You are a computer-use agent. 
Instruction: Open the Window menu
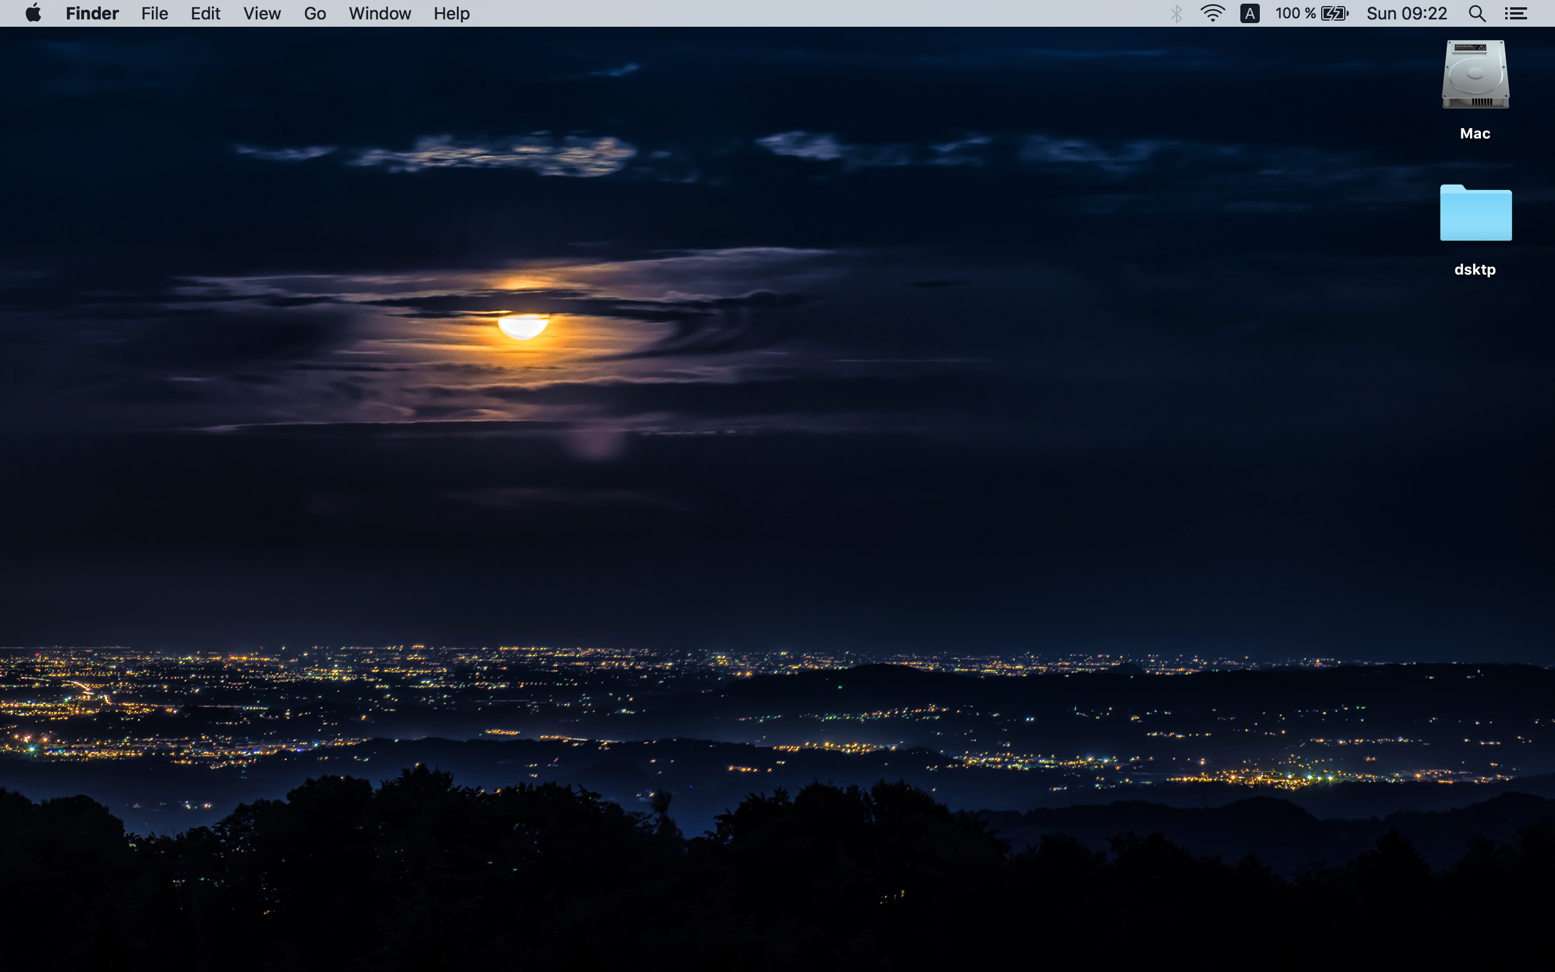tap(379, 13)
